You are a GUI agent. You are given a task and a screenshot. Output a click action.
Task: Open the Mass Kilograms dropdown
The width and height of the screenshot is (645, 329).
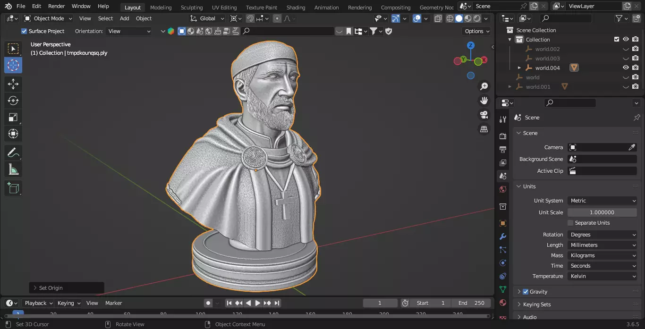[602, 255]
